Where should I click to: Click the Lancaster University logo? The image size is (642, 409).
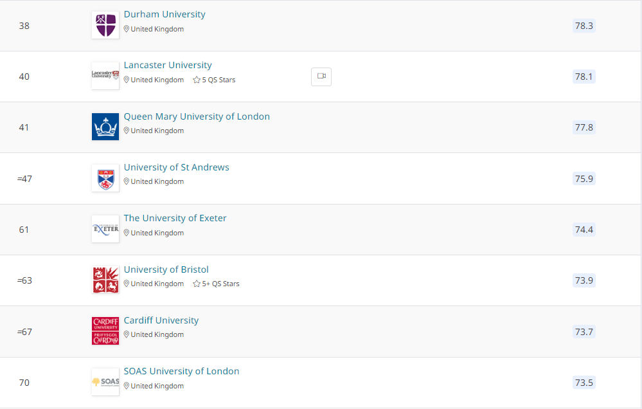click(105, 76)
